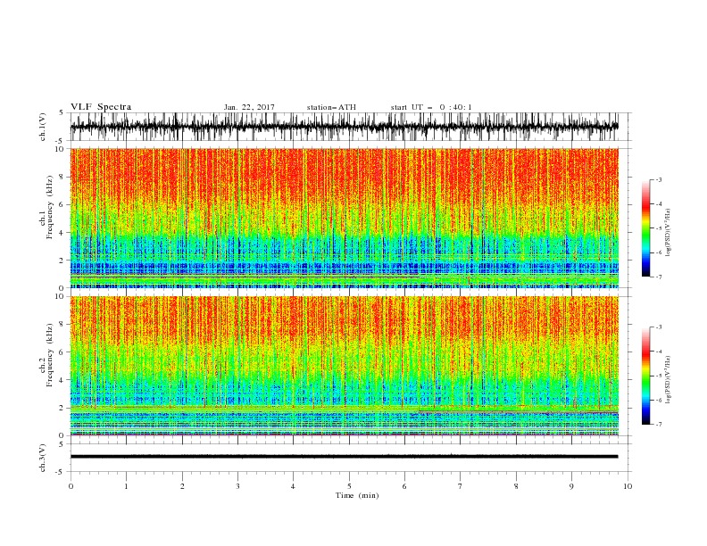Click the "8" kHz tick on ch.1 frequency axis

point(62,177)
